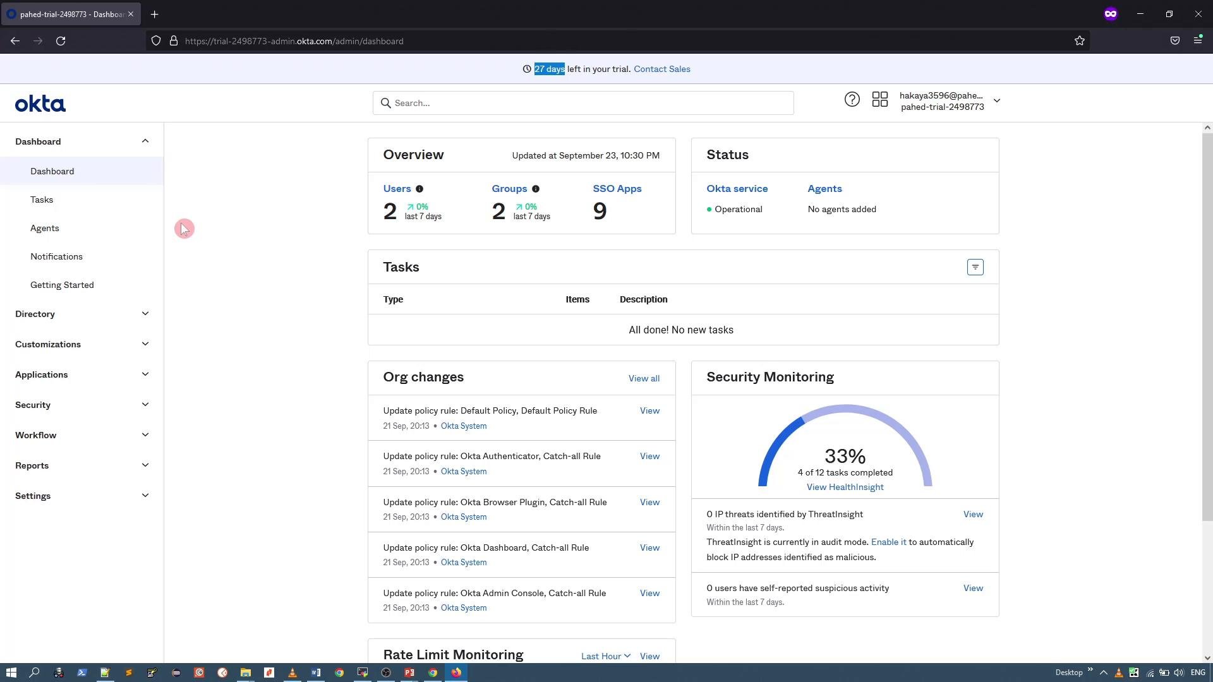Bookmark page with the star icon

click(x=1079, y=41)
